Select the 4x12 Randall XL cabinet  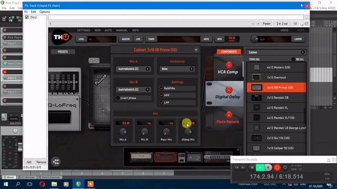pos(276,108)
